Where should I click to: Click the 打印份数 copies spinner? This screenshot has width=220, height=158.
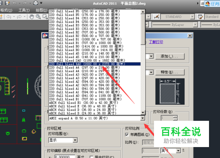[175, 118]
